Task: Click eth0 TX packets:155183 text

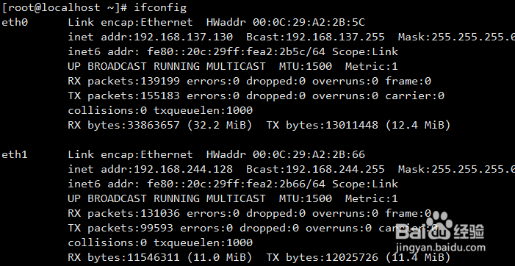Action: [x=124, y=96]
